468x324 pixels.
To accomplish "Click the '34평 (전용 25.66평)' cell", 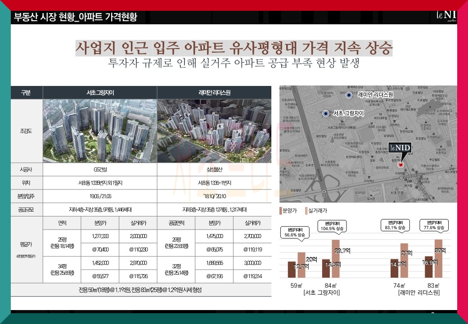I will point(62,270).
